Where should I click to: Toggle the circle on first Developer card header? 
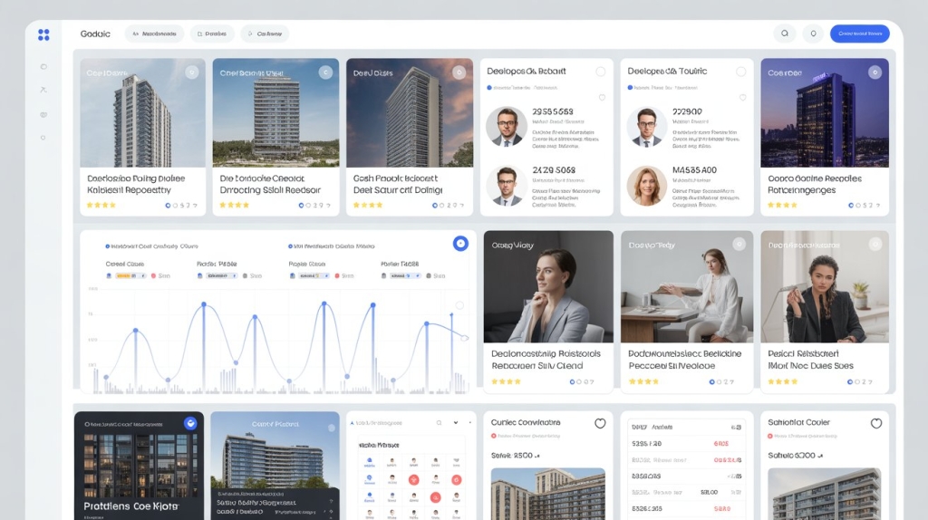[600, 72]
